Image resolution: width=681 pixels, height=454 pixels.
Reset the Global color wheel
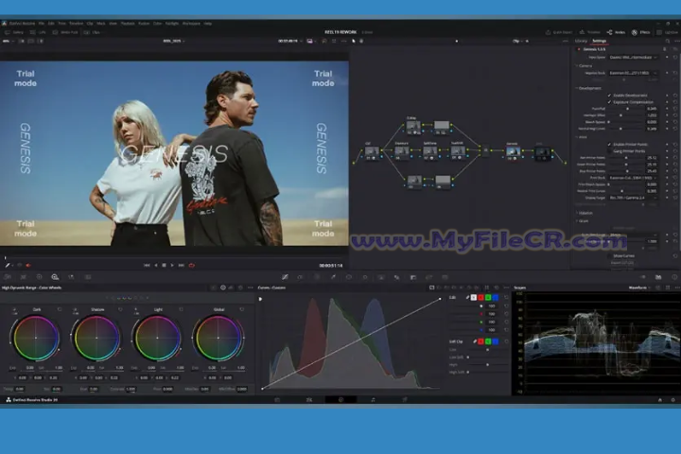tap(242, 309)
